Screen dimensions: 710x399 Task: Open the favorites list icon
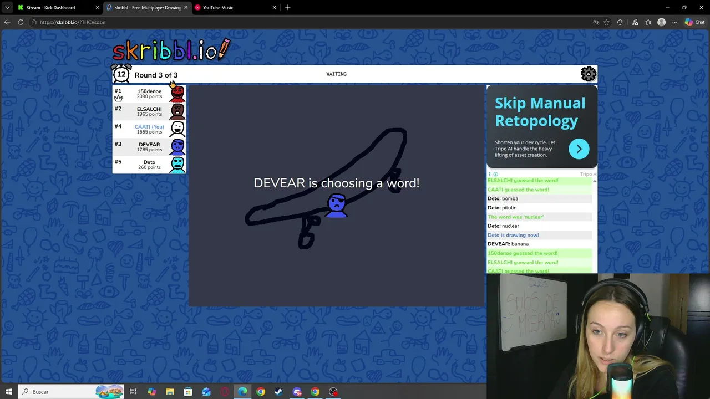[x=648, y=22]
